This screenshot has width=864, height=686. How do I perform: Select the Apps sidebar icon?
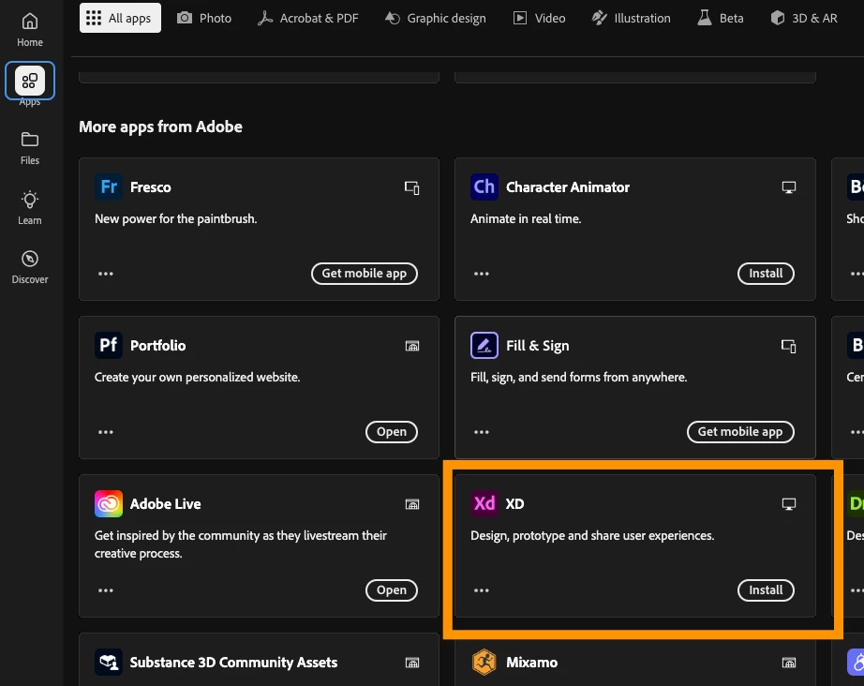(30, 81)
